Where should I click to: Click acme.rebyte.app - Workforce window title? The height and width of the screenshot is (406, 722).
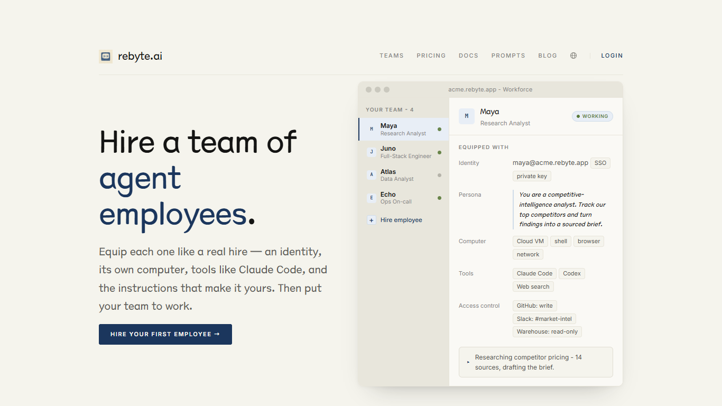(x=490, y=89)
